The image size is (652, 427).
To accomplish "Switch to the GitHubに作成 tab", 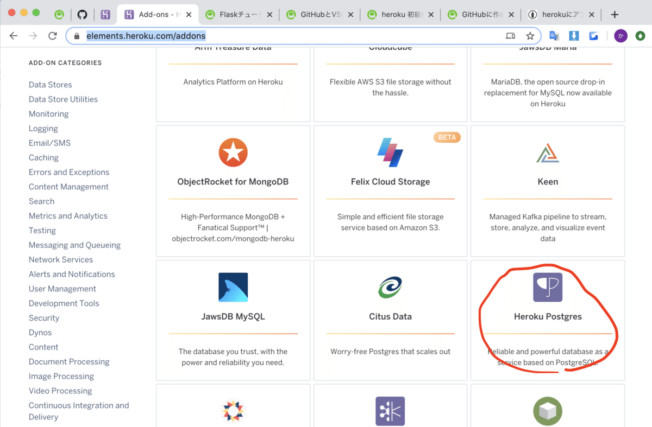I will 482,15.
